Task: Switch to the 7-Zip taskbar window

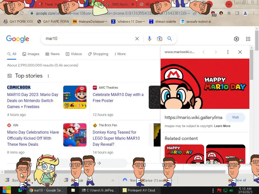Action: pyautogui.click(x=99, y=190)
